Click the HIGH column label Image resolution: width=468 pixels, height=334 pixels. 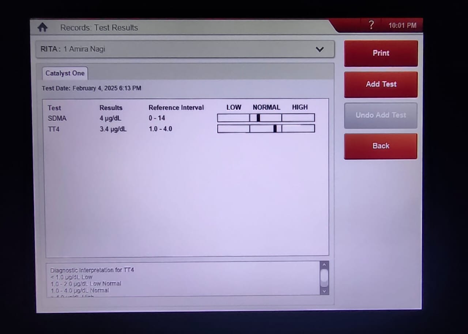click(x=300, y=107)
